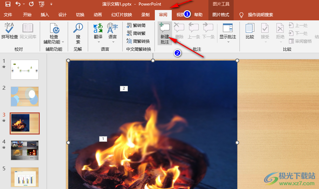
Task: Select the 审阅 ribbon tab
Action: tap(163, 14)
